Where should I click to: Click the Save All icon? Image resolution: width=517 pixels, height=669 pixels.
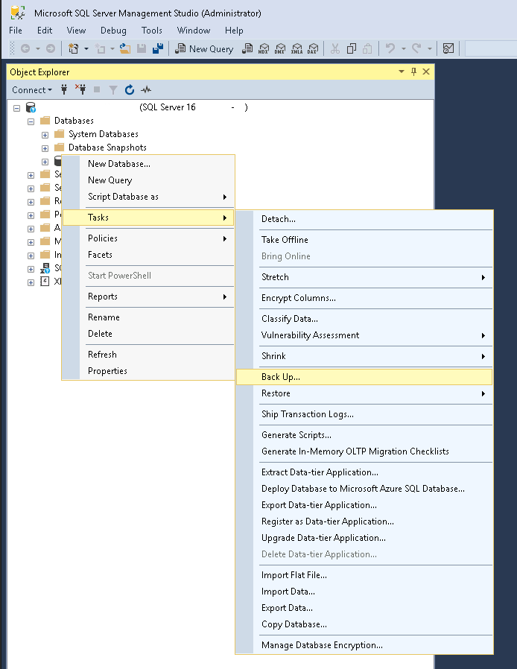click(x=158, y=48)
